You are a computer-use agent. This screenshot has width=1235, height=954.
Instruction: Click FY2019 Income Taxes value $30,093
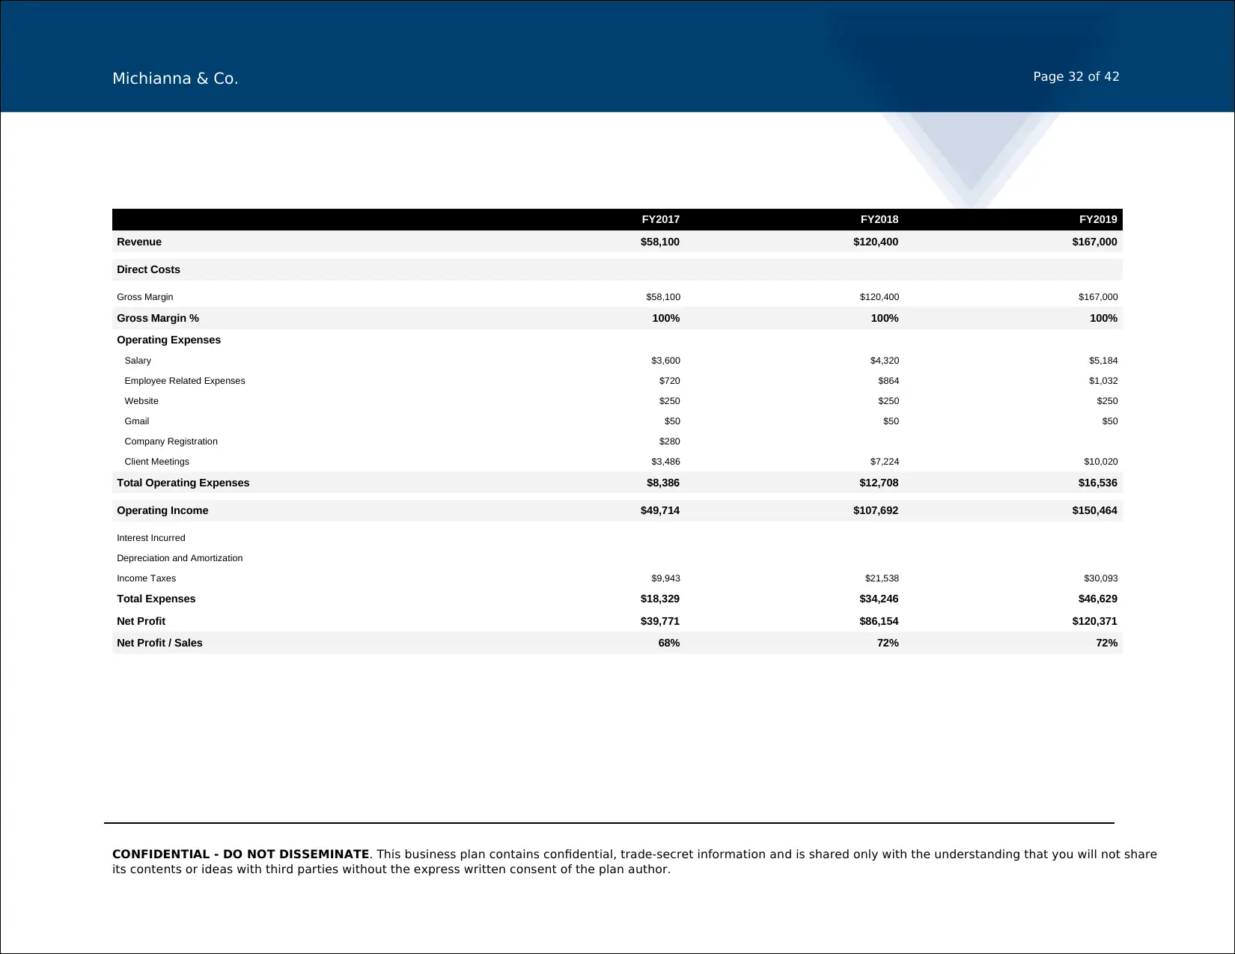pyautogui.click(x=1101, y=578)
